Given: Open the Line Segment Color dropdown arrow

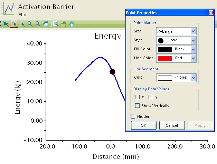Looking at the screenshot, I should [x=194, y=78].
